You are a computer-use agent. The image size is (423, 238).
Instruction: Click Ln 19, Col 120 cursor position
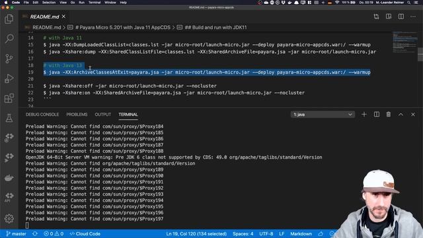pos(196,233)
